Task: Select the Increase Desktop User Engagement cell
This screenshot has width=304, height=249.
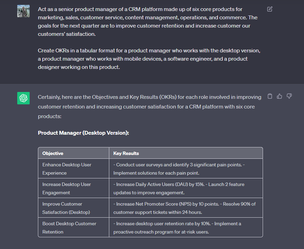Action: (67, 188)
